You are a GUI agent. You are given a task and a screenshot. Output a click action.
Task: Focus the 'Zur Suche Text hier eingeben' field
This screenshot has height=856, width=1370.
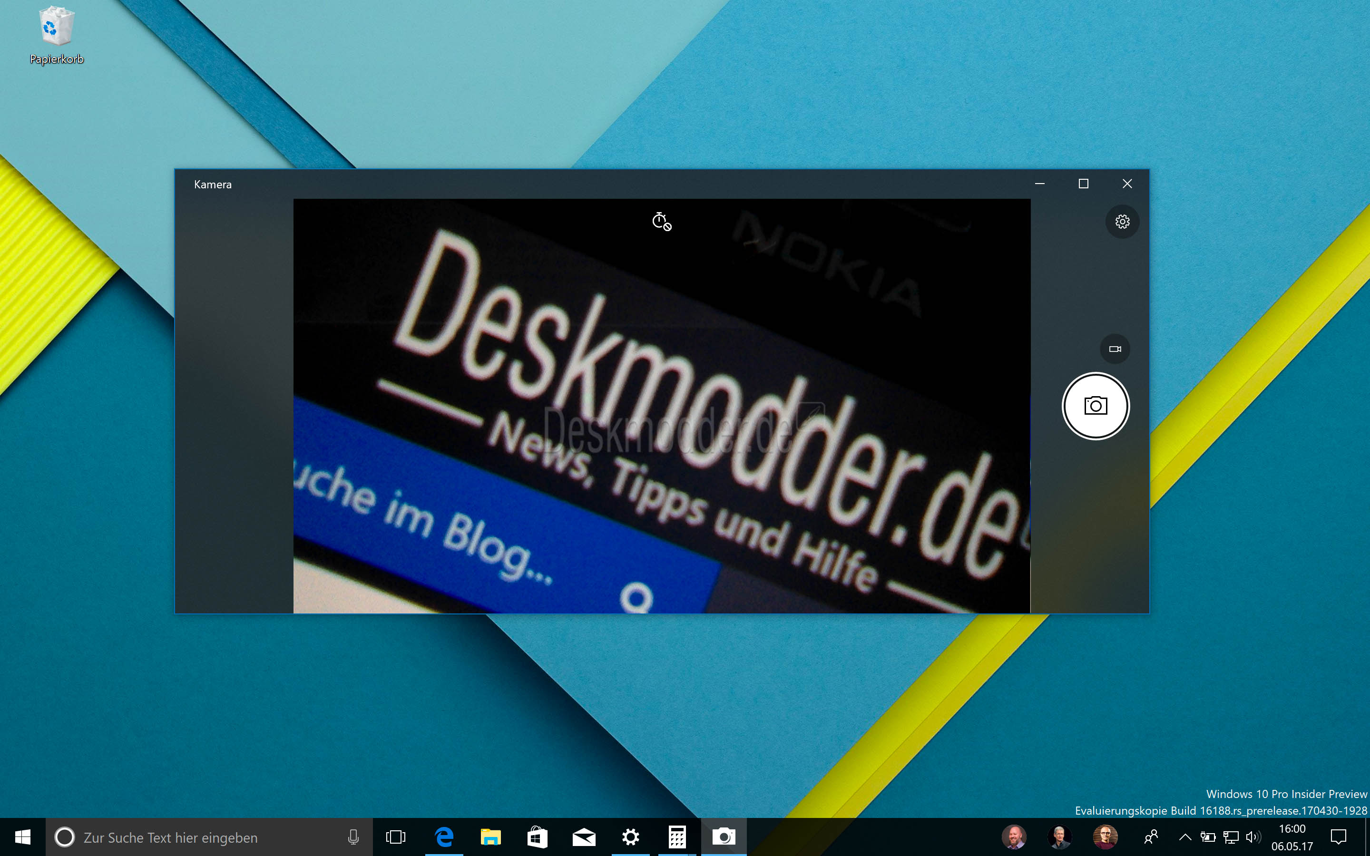209,837
